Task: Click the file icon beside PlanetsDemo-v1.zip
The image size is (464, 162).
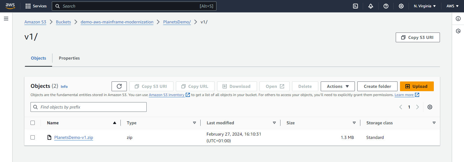Action: point(49,137)
